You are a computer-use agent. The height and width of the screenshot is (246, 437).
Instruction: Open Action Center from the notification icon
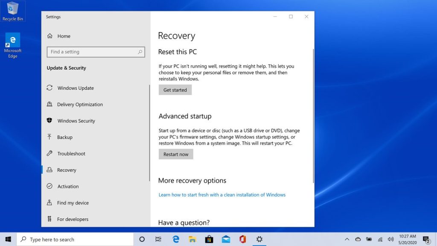click(427, 239)
